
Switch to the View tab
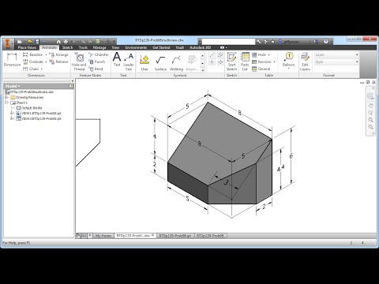tap(115, 47)
